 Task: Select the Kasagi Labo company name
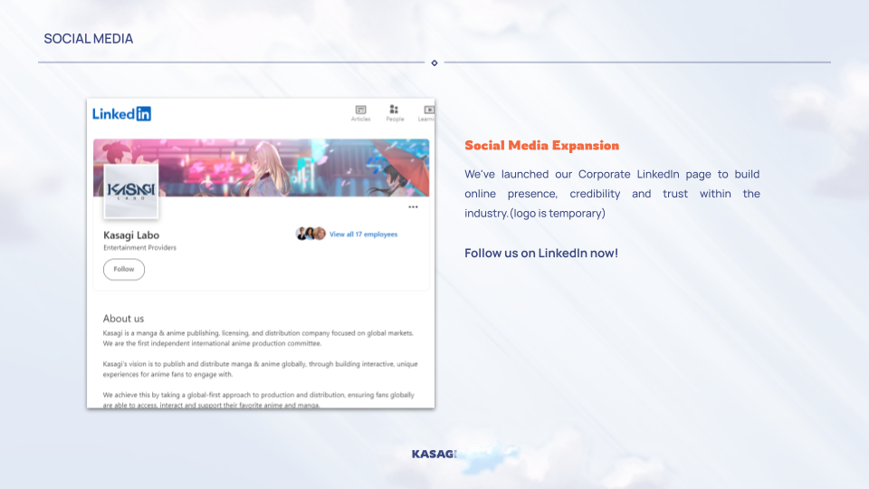[x=130, y=235]
